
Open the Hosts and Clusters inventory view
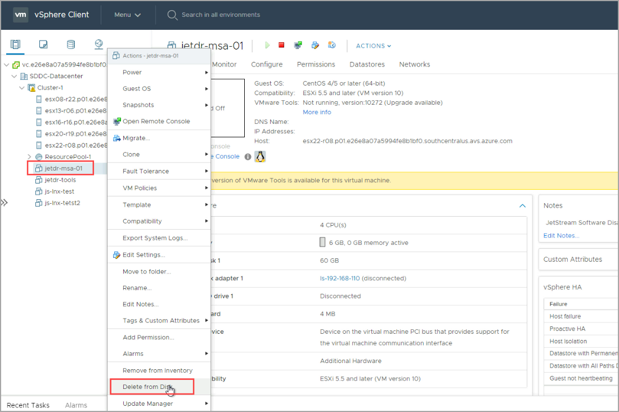pyautogui.click(x=16, y=44)
